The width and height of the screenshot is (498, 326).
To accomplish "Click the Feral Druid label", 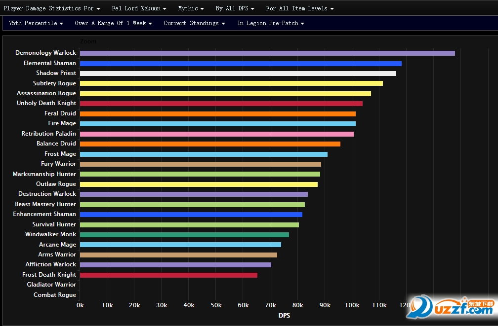I will (x=60, y=113).
